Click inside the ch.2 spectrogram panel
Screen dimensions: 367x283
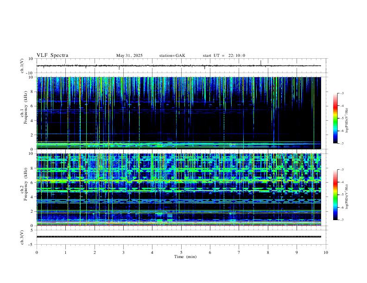178,190
